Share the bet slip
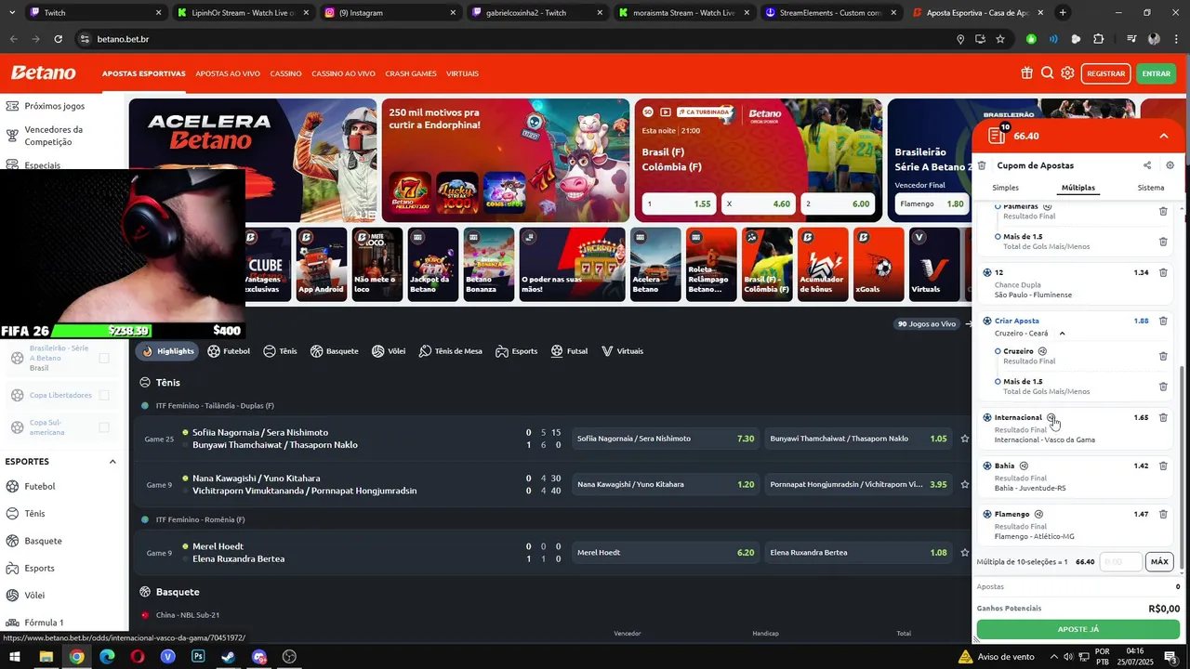This screenshot has width=1190, height=669. 1146,165
